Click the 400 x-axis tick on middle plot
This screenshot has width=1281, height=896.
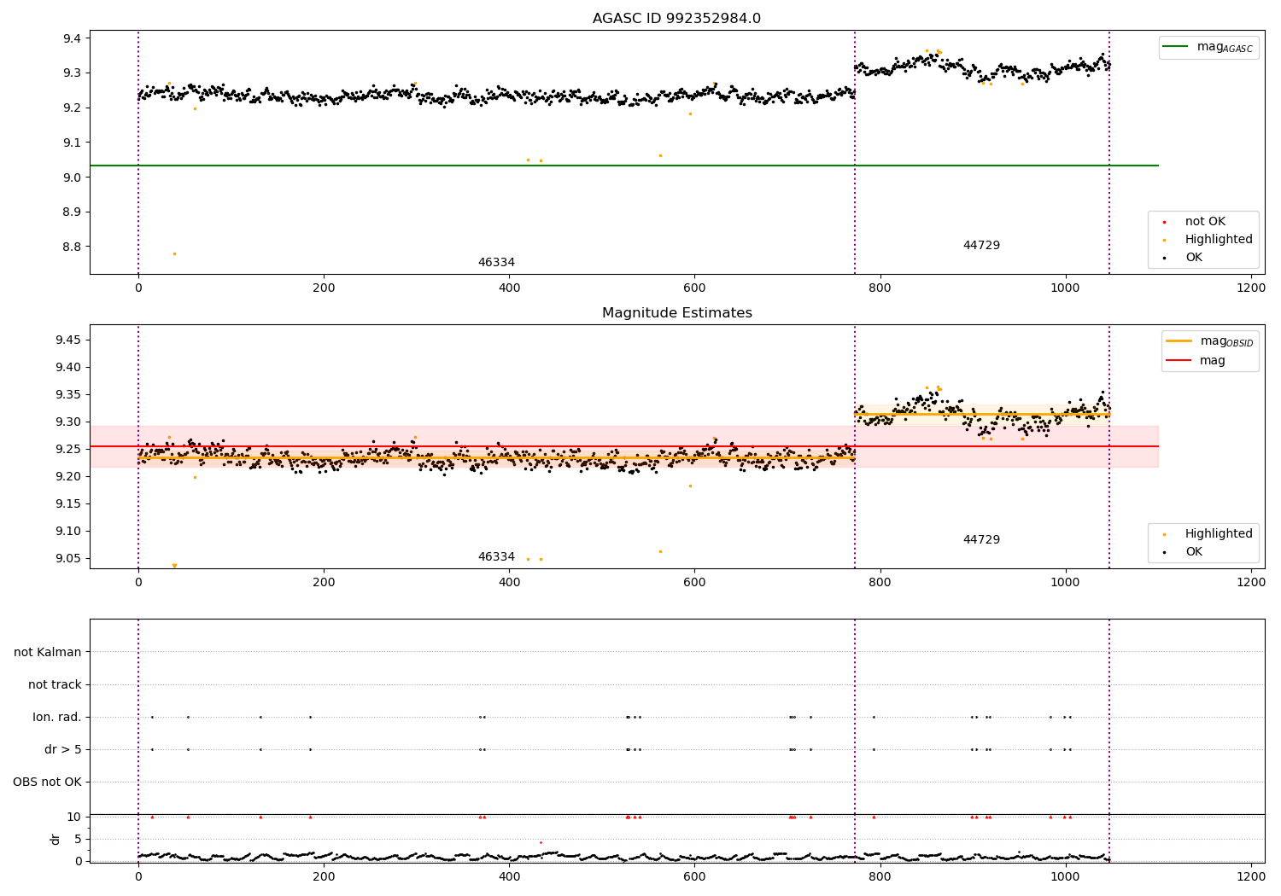(x=509, y=583)
